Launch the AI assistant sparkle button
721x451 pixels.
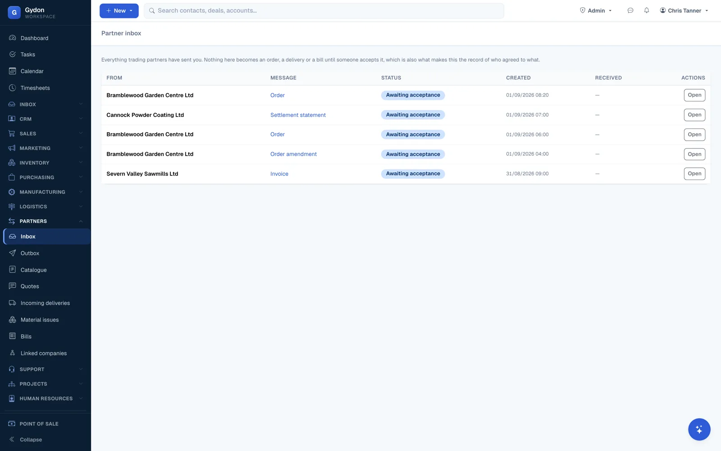(699, 429)
